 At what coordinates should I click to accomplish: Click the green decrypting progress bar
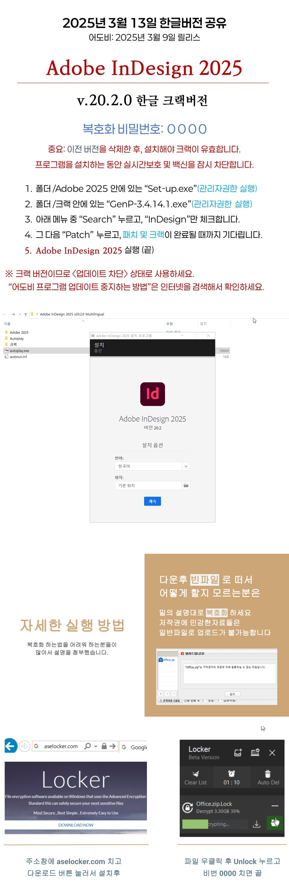point(195,824)
